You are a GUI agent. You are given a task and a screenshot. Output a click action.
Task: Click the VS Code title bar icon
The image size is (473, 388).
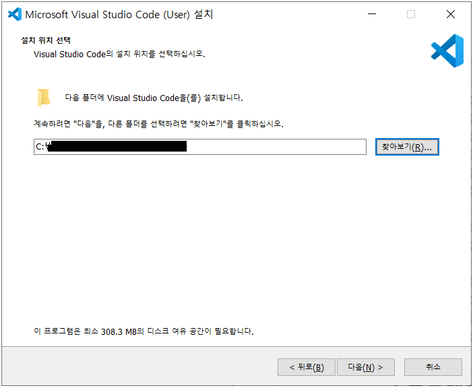pyautogui.click(x=15, y=14)
